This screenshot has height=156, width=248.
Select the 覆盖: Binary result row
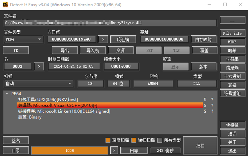pyautogui.click(x=30, y=117)
